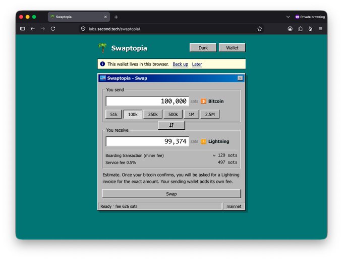Viewport: 343px width, 260px height.
Task: Click the macOS yellow minimize window button
Action: pyautogui.click(x=28, y=17)
